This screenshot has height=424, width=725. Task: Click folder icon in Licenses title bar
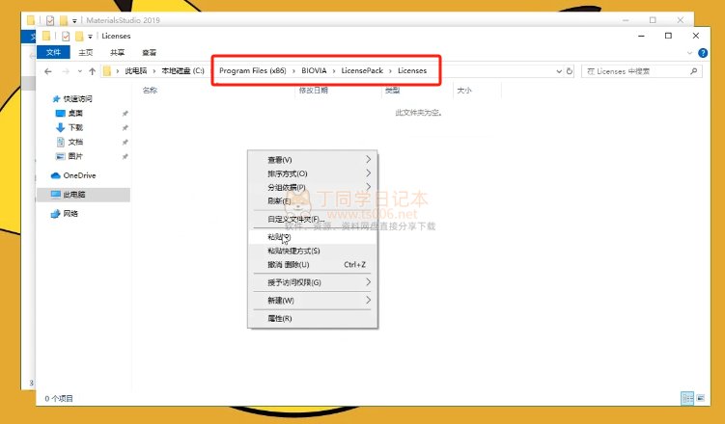(x=46, y=36)
